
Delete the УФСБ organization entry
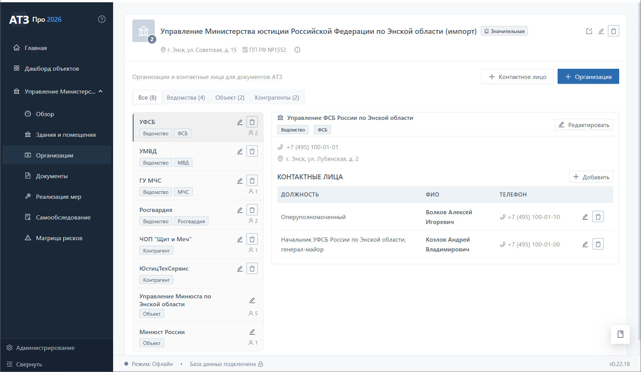(252, 122)
